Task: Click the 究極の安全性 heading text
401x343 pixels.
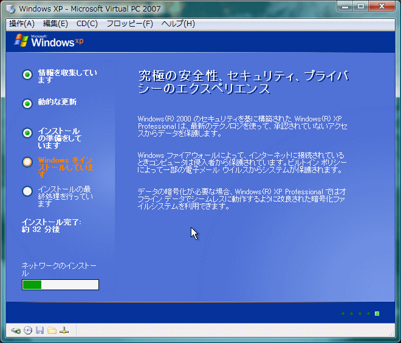Action: pos(243,83)
